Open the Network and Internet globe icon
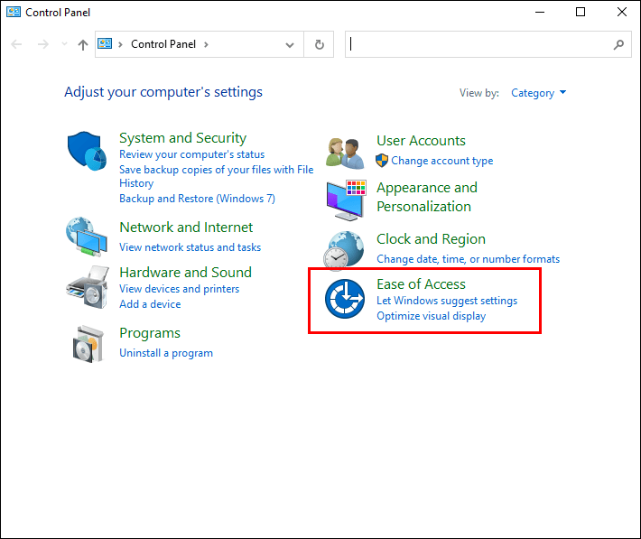The width and height of the screenshot is (641, 539). 88,237
